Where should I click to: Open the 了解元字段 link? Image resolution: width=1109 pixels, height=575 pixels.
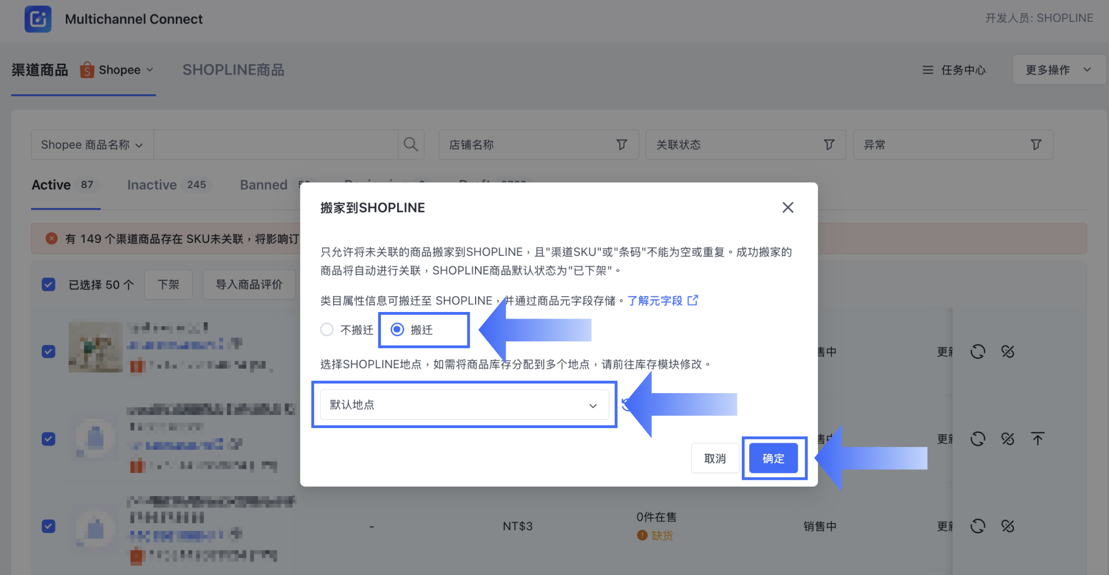[x=655, y=301]
